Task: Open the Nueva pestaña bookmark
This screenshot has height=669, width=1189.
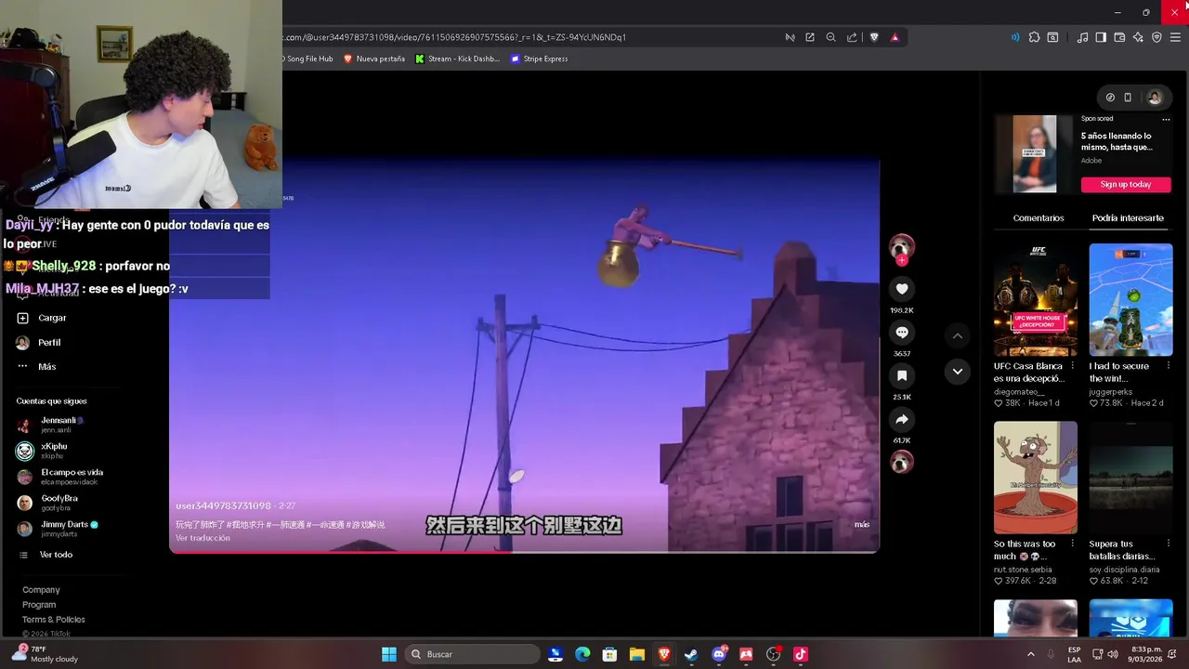Action: 374,59
